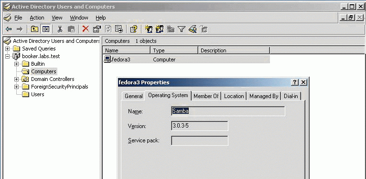Image resolution: width=366 pixels, height=179 pixels.
Task: Click the Find objects toolbar icon
Action: tap(193, 29)
